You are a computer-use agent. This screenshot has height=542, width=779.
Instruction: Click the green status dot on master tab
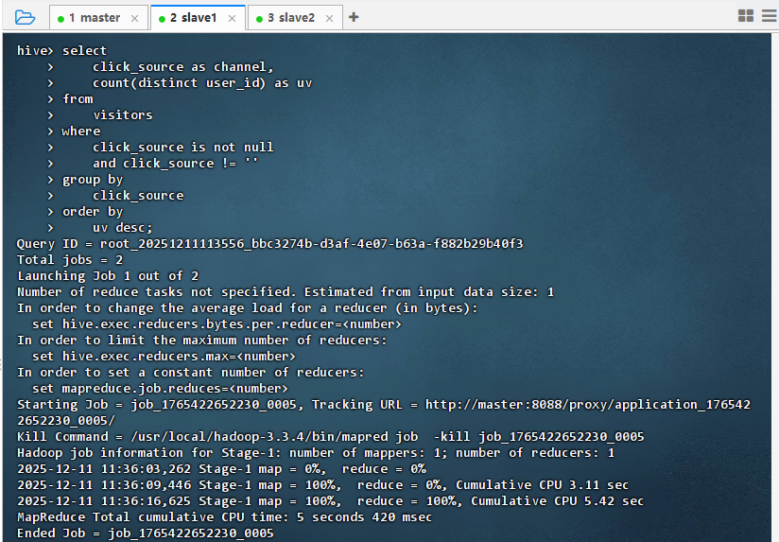pyautogui.click(x=61, y=19)
